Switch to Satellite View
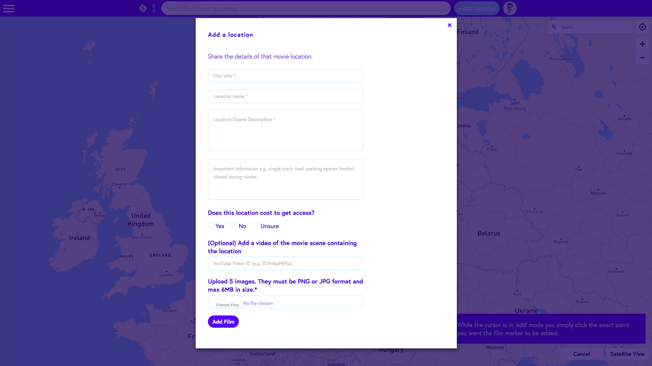652x366 pixels. pos(627,354)
